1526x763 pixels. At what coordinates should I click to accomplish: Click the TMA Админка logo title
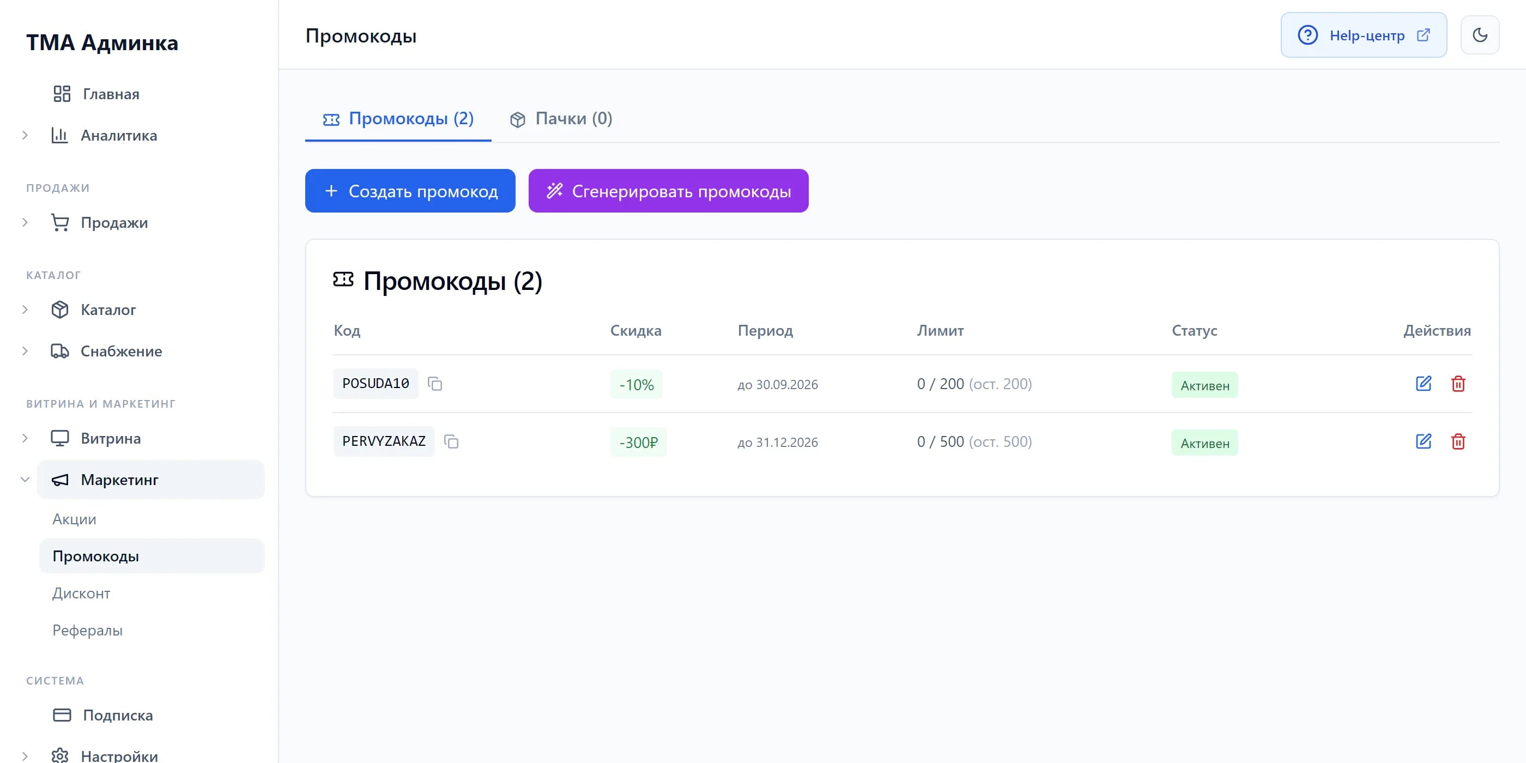click(x=102, y=43)
